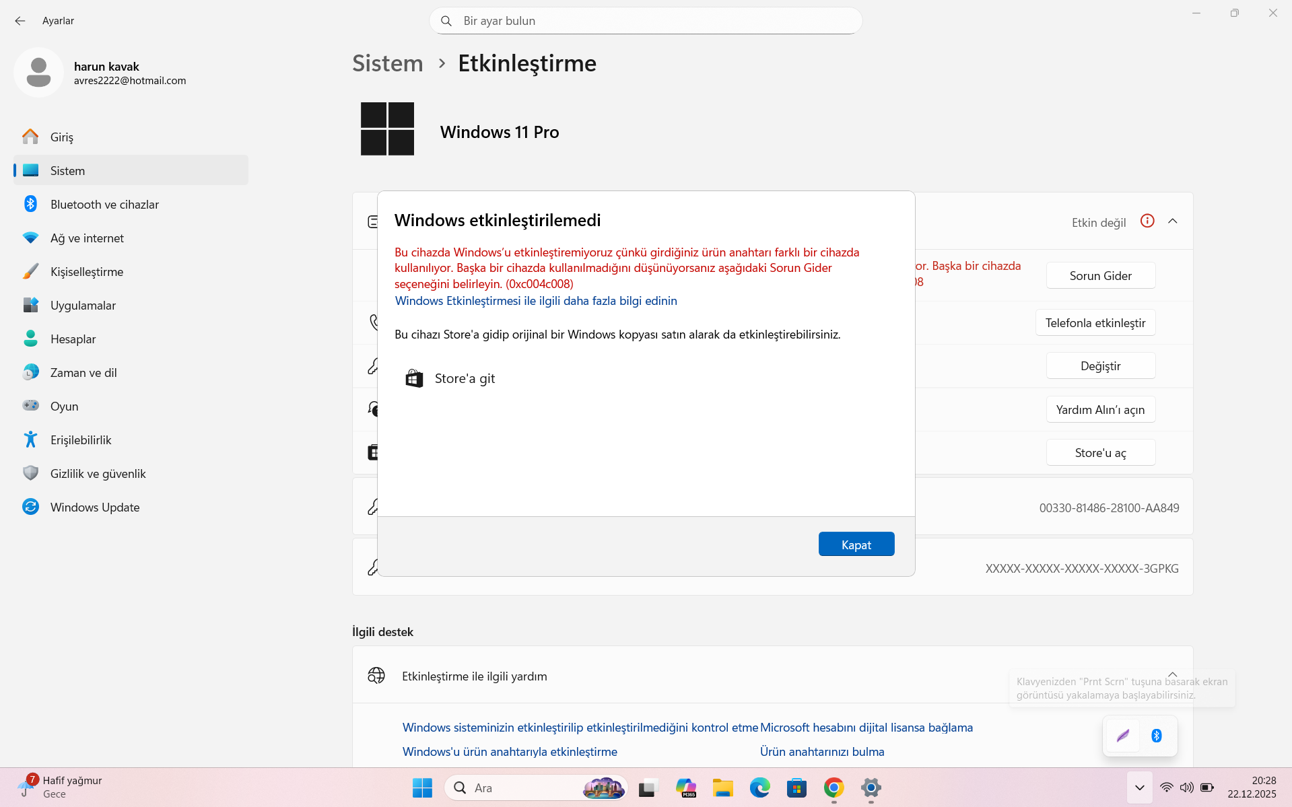Click the taskbar Ara search box
This screenshot has width=1292, height=807.
[x=536, y=787]
